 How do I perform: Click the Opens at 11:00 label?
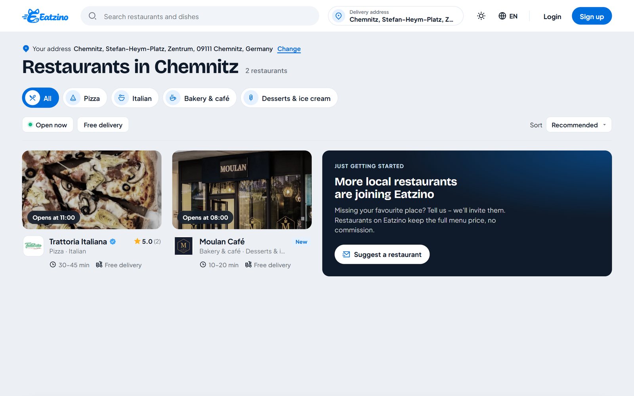(53, 217)
